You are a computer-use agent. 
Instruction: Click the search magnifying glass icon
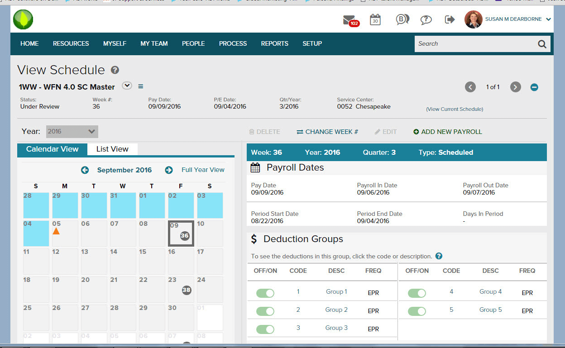click(x=542, y=43)
